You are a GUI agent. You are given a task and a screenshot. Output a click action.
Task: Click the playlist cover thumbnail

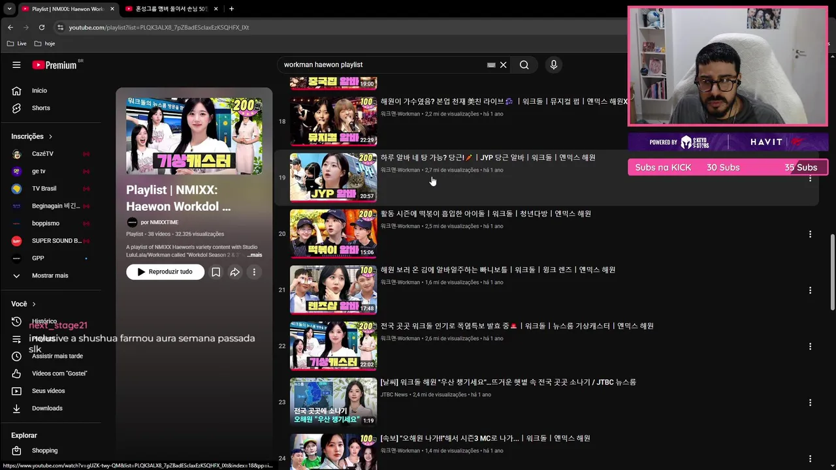pyautogui.click(x=194, y=136)
